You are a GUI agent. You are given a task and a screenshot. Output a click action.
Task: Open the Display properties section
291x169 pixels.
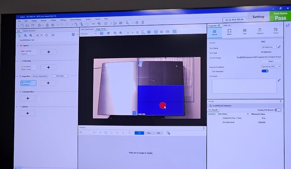tap(275, 31)
